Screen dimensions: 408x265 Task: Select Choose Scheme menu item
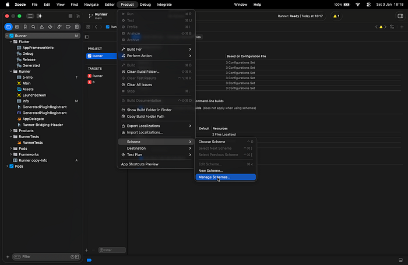tap(226, 142)
